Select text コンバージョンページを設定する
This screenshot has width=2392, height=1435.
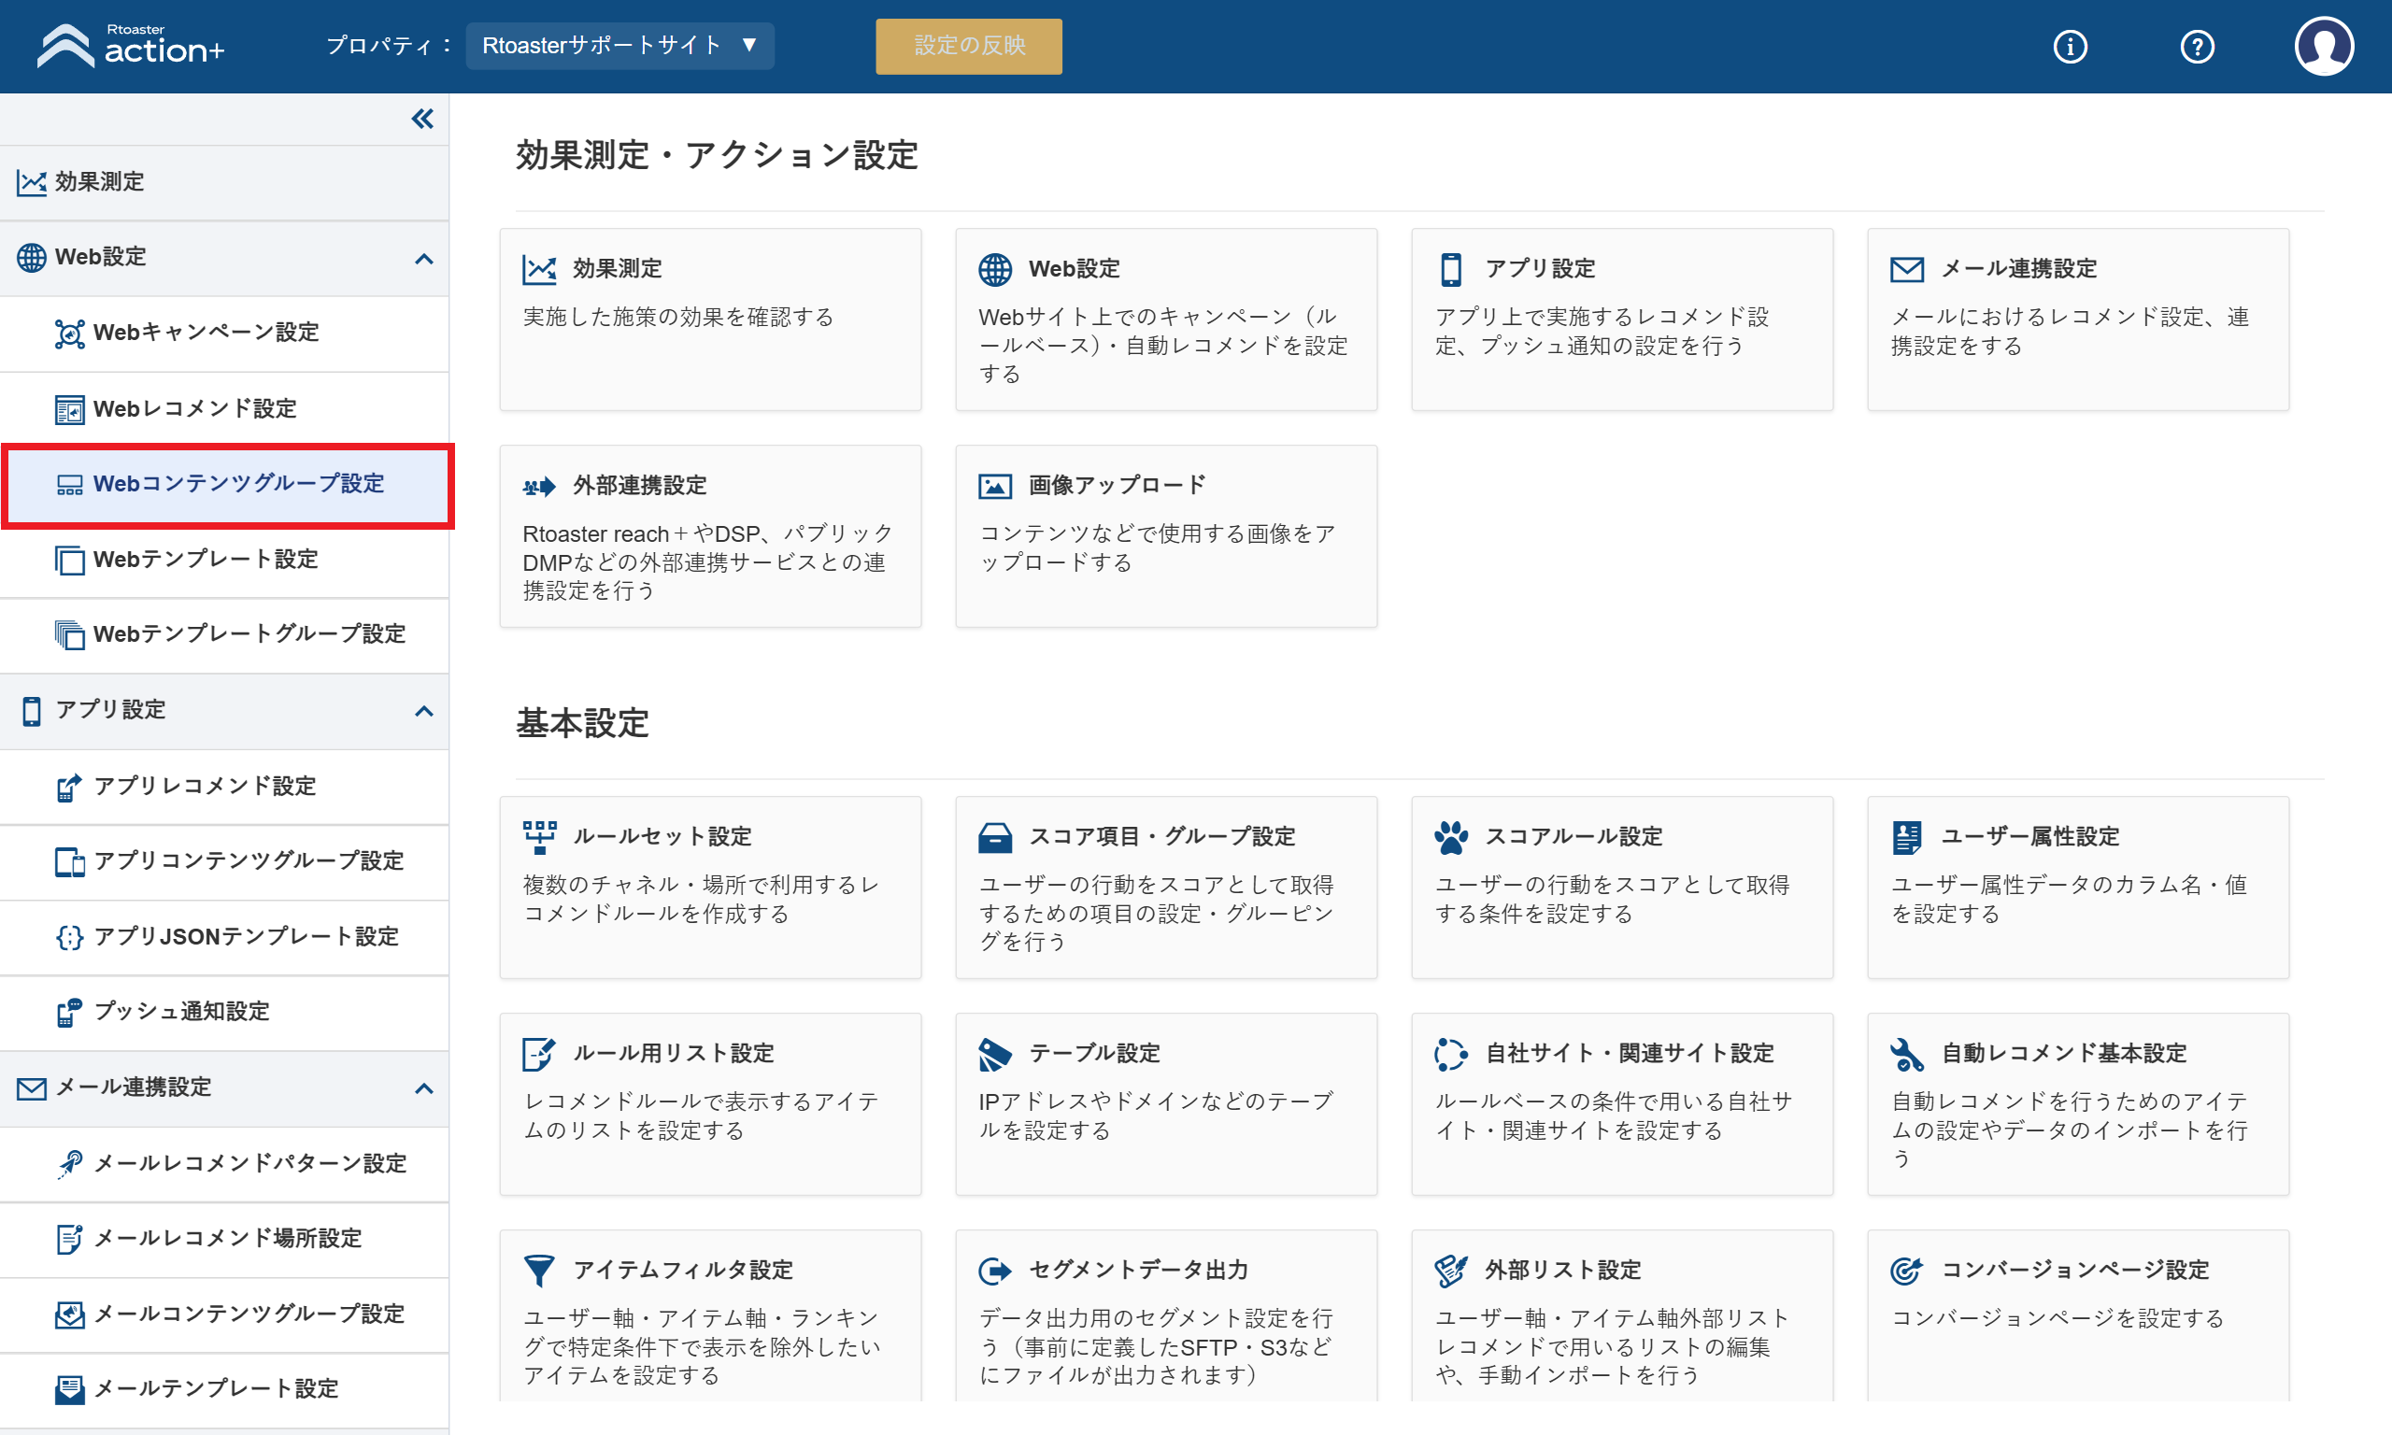[2057, 1318]
